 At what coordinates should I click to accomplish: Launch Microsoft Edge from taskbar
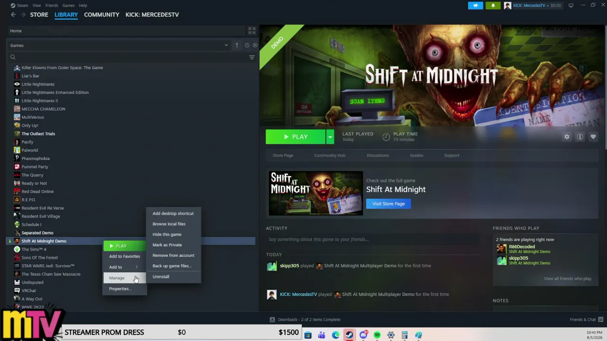(x=336, y=335)
